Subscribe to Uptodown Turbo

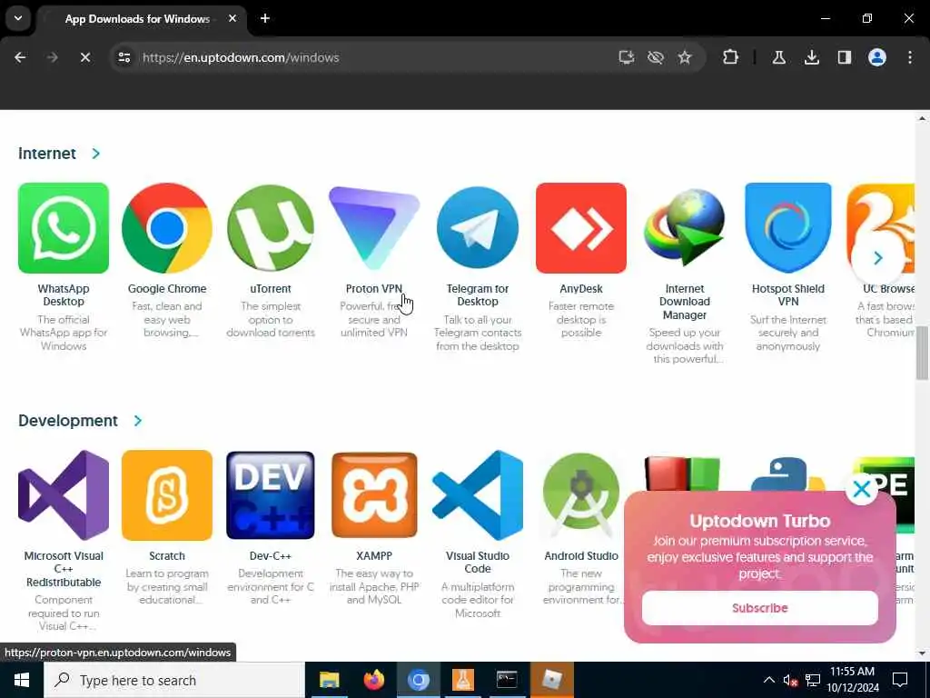click(760, 608)
